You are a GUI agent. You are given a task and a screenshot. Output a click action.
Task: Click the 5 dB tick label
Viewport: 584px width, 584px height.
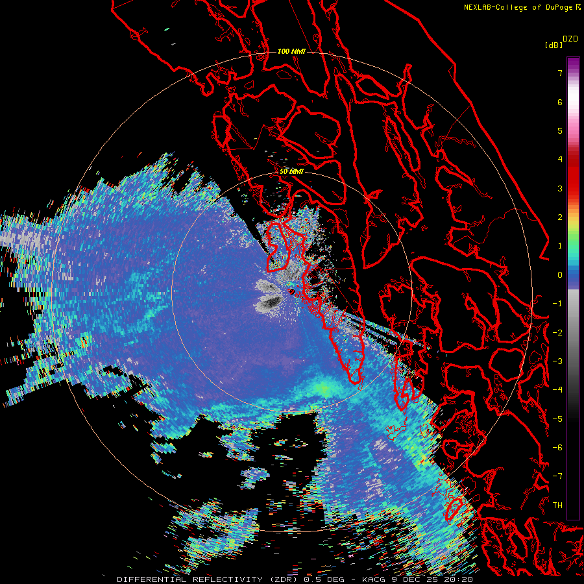click(560, 130)
